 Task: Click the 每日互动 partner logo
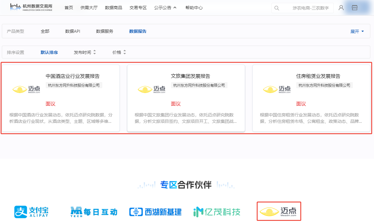tap(93, 211)
